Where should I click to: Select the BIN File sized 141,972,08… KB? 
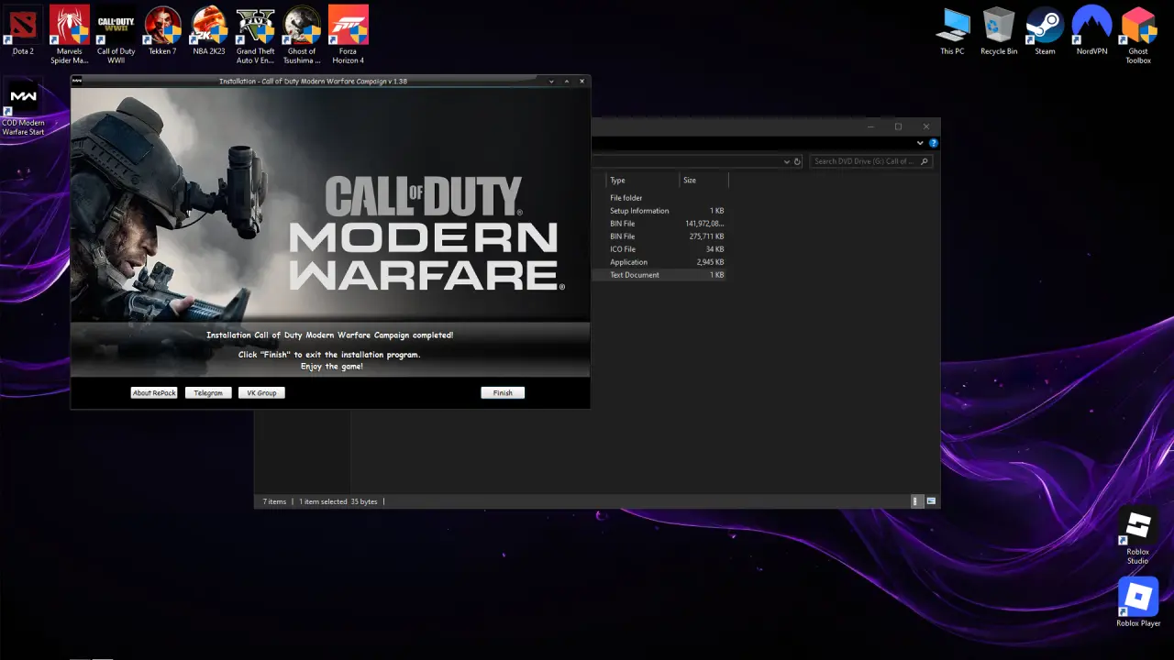tap(659, 224)
